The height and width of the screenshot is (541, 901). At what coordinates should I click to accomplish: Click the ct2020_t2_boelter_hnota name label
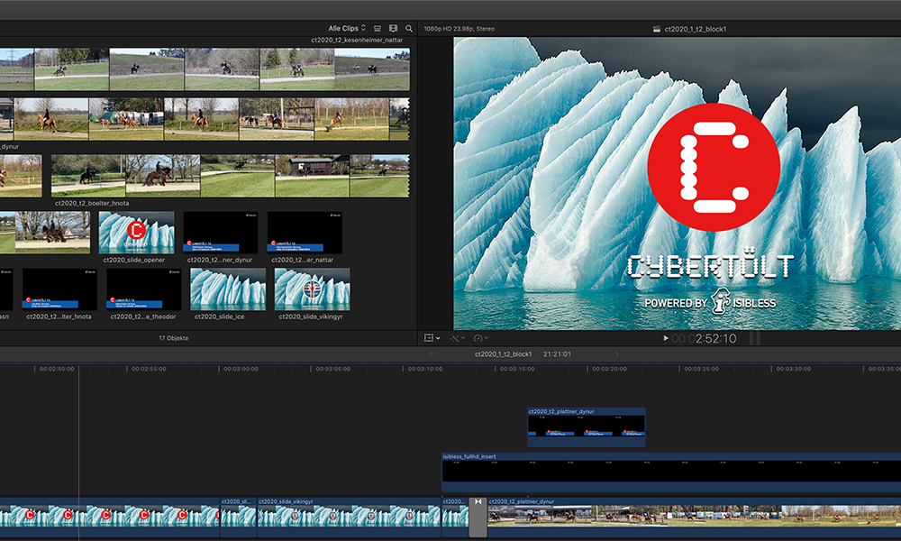click(x=92, y=203)
